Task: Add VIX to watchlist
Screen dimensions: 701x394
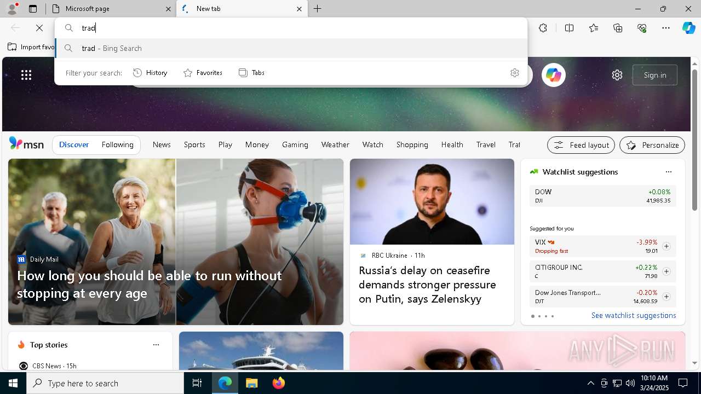Action: 666,246
